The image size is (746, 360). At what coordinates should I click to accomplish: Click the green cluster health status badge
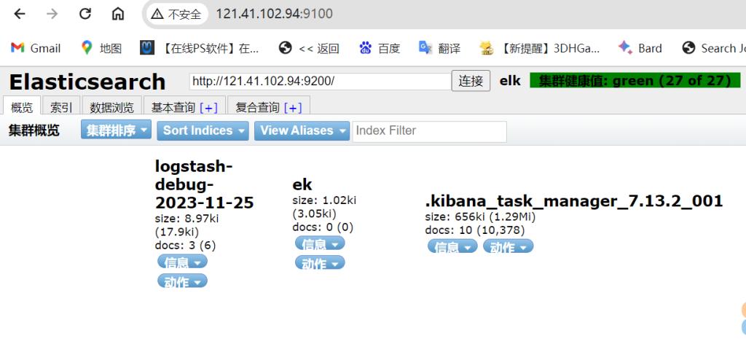click(635, 80)
